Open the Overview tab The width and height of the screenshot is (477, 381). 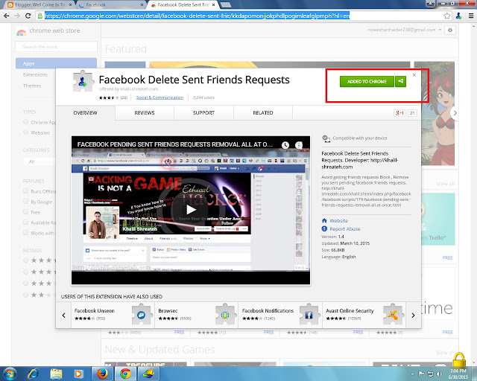pos(85,112)
